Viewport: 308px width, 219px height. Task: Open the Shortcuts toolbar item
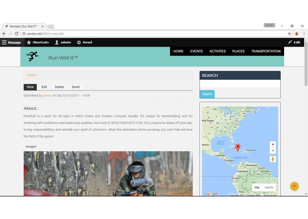(38, 42)
